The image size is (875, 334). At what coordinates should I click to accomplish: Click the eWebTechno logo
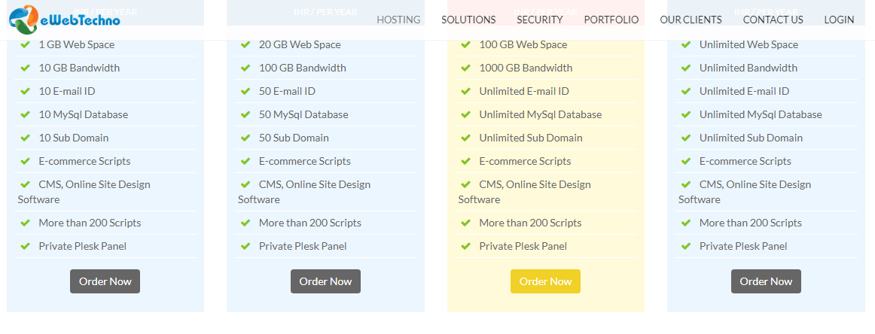[x=64, y=20]
